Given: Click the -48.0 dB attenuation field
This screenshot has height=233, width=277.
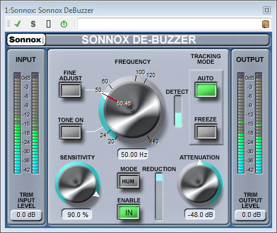Looking at the screenshot, I should pos(200,215).
